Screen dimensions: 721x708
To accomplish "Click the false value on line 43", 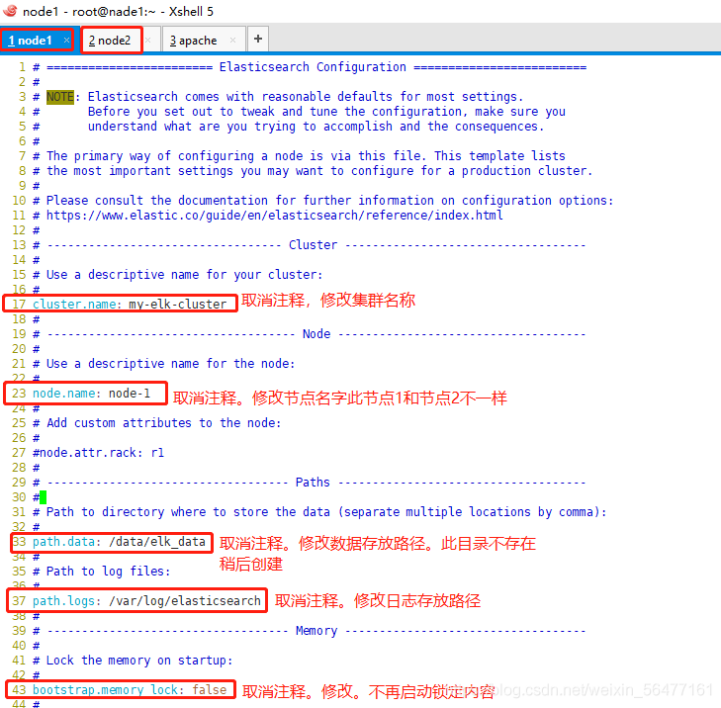I will 210,689.
